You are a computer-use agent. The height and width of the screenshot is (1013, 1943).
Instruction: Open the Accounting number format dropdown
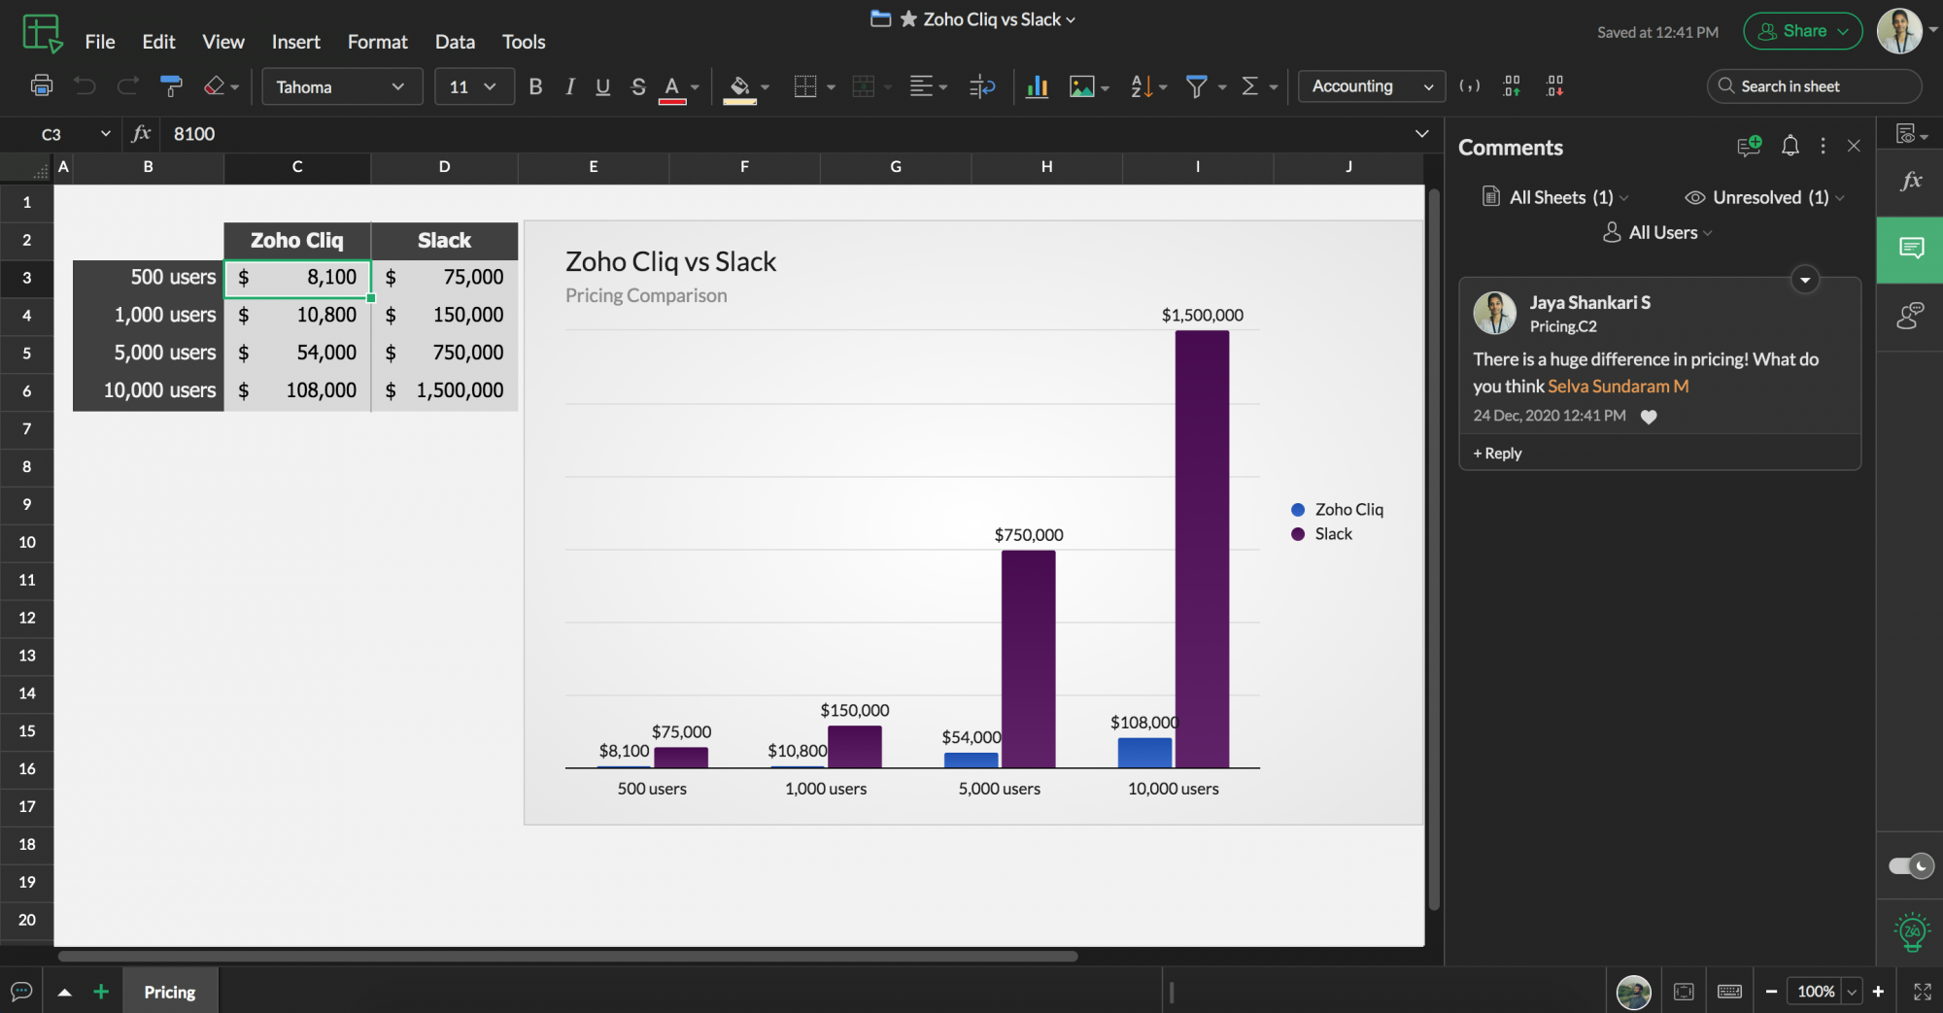click(x=1370, y=86)
